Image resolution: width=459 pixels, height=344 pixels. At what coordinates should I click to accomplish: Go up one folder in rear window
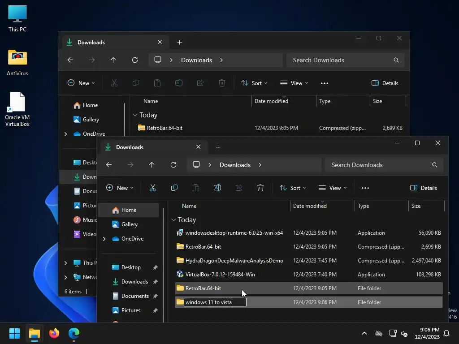[113, 60]
